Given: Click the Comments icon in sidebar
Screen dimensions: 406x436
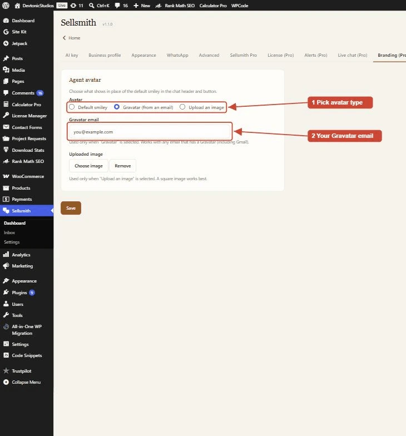Looking at the screenshot, I should coord(6,93).
